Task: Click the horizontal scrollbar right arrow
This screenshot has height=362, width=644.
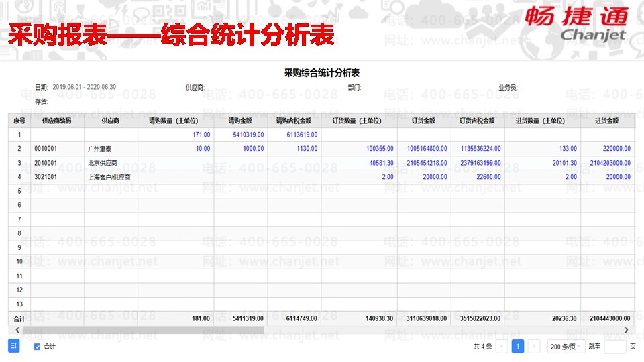Action: pyautogui.click(x=626, y=330)
